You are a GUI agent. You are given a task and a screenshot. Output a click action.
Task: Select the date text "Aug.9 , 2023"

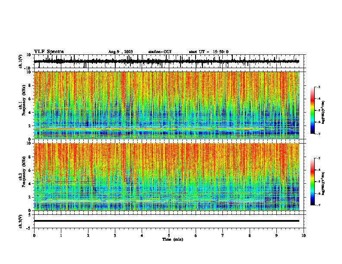120,52
